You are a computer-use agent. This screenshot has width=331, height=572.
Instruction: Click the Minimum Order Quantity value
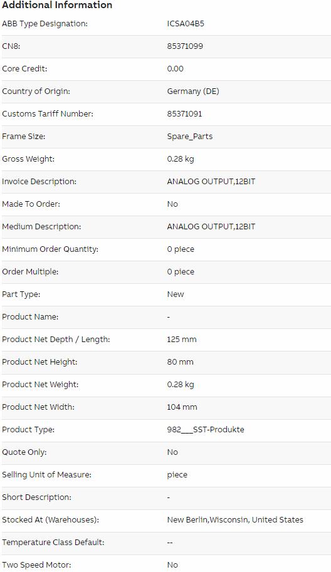pyautogui.click(x=181, y=249)
